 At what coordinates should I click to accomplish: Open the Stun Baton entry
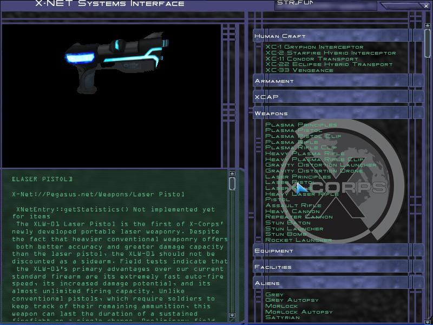[x=288, y=223]
